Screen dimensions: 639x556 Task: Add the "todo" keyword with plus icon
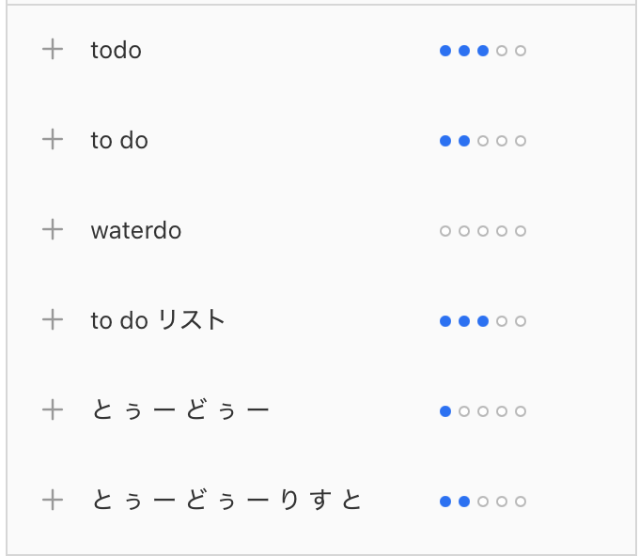pos(53,50)
